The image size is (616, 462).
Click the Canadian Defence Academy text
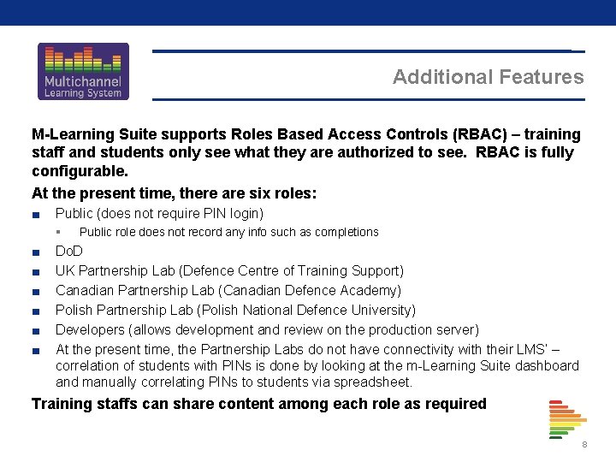(x=310, y=290)
